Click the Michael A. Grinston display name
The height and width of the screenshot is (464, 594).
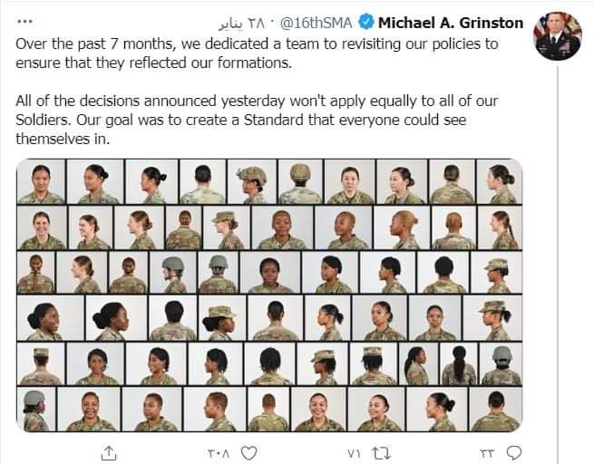pos(451,22)
